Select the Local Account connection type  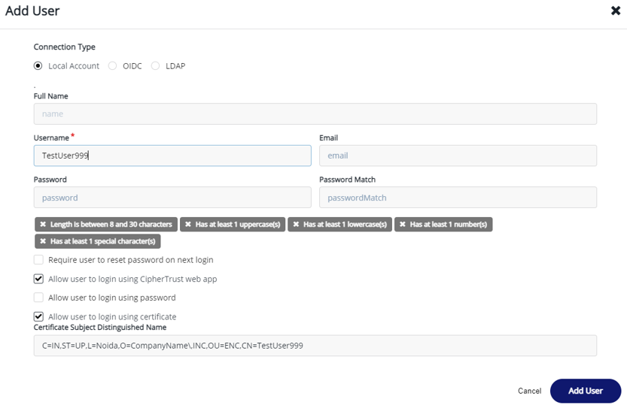pyautogui.click(x=38, y=66)
